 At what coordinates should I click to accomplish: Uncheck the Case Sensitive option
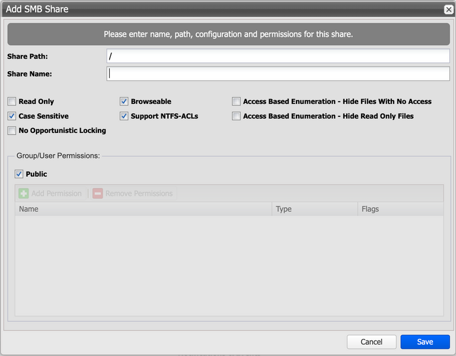pos(12,116)
